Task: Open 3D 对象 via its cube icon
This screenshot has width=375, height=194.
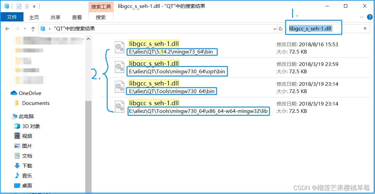Action: click(x=17, y=126)
